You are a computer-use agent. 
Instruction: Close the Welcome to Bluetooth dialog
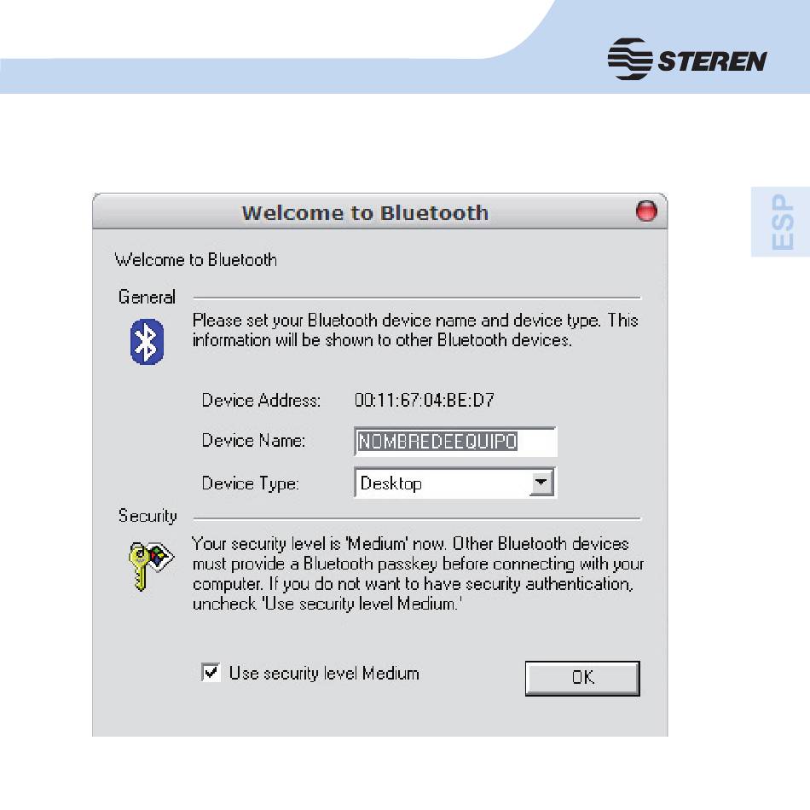coord(645,211)
